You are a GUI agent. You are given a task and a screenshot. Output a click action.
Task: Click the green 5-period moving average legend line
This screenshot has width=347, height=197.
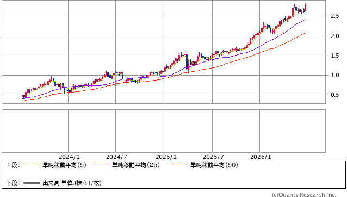point(32,165)
